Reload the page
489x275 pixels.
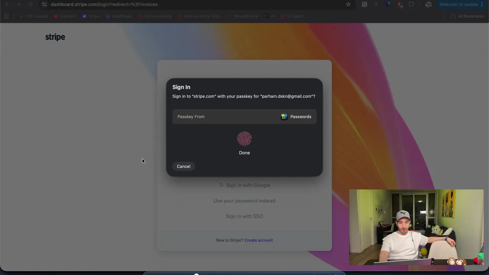pyautogui.click(x=31, y=5)
